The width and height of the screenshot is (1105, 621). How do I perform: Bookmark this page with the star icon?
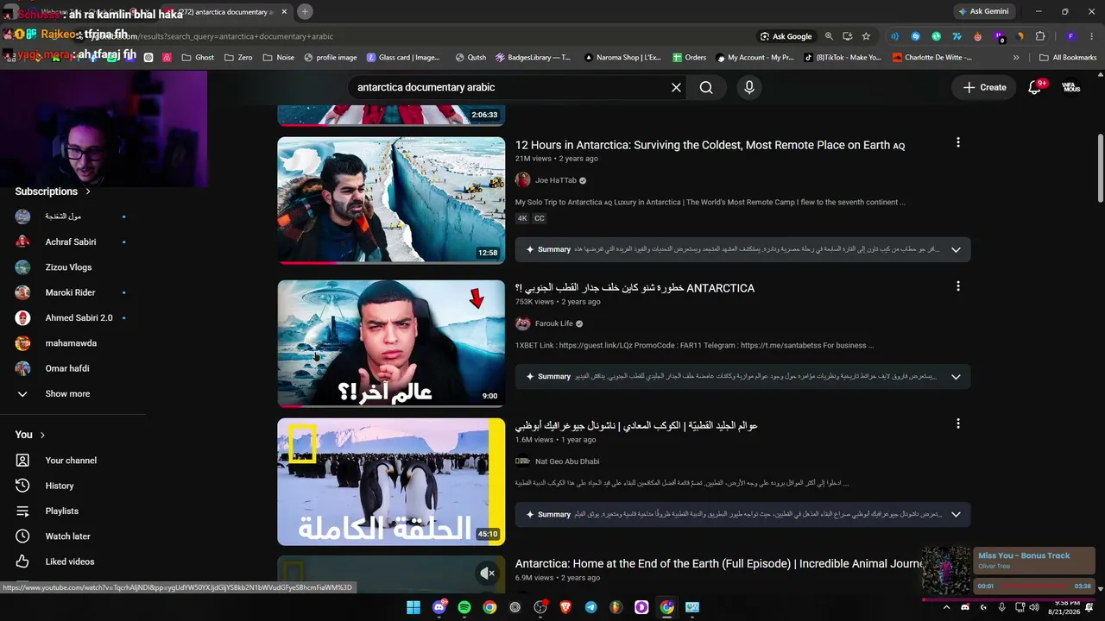[x=866, y=36]
